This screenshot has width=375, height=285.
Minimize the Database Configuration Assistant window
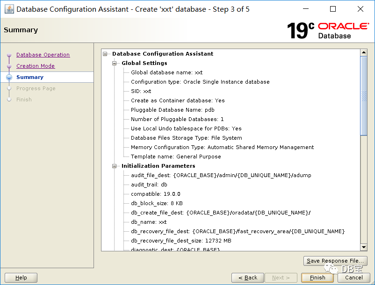(306, 9)
